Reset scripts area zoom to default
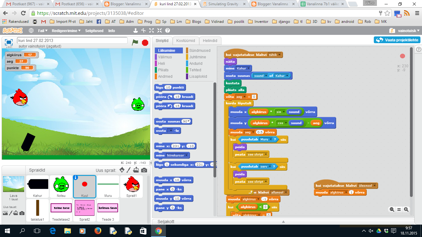The width and height of the screenshot is (422, 237). coord(399,210)
